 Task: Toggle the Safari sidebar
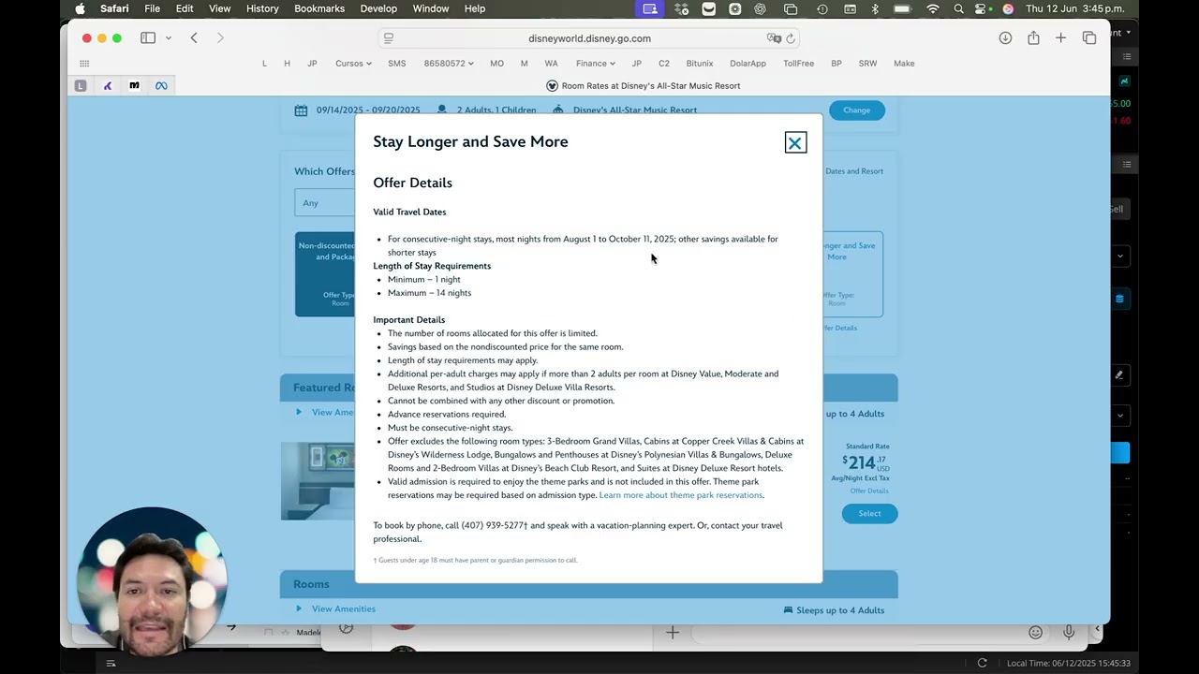148,38
